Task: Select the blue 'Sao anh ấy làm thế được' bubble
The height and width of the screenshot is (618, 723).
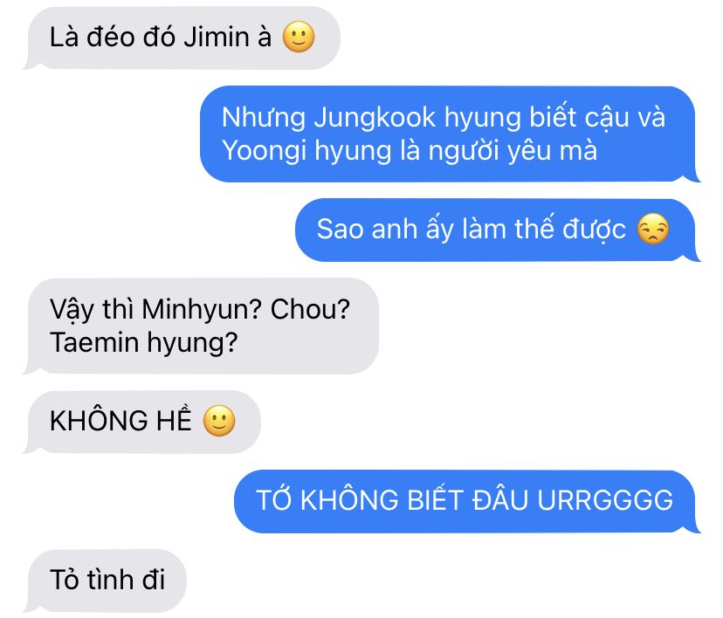Action: pos(498,230)
